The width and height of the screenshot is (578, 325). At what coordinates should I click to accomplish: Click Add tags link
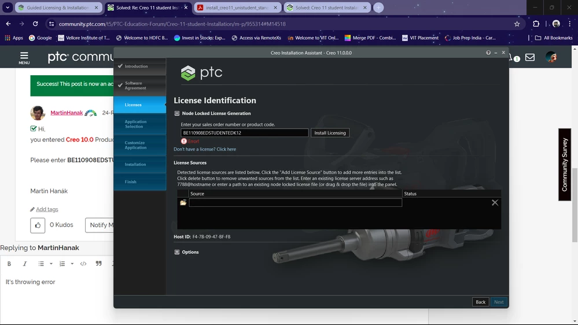click(x=47, y=209)
